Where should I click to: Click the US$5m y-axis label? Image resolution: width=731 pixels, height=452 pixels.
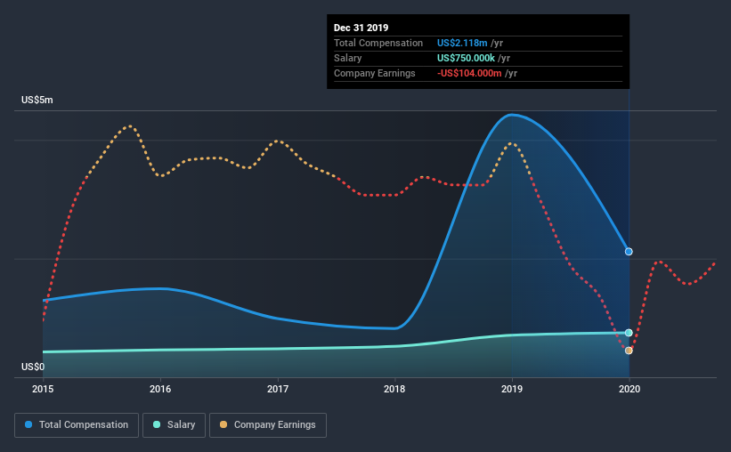pos(37,101)
